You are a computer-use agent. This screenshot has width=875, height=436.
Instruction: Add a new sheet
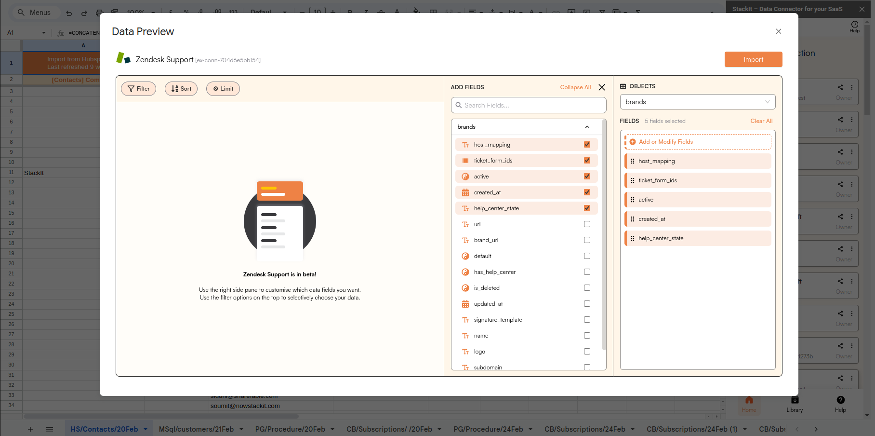coord(30,429)
